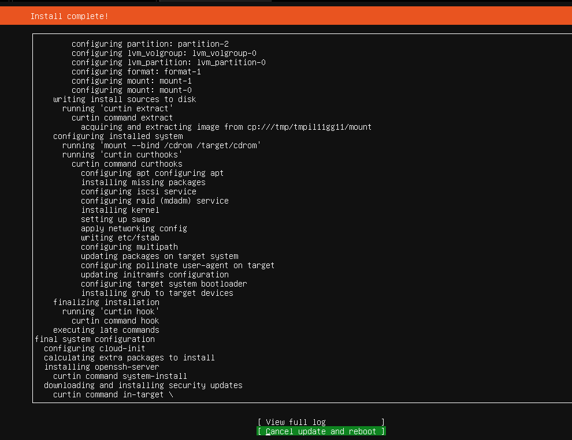The height and width of the screenshot is (440, 572).
Task: Click the View full log button
Action: [x=321, y=422]
